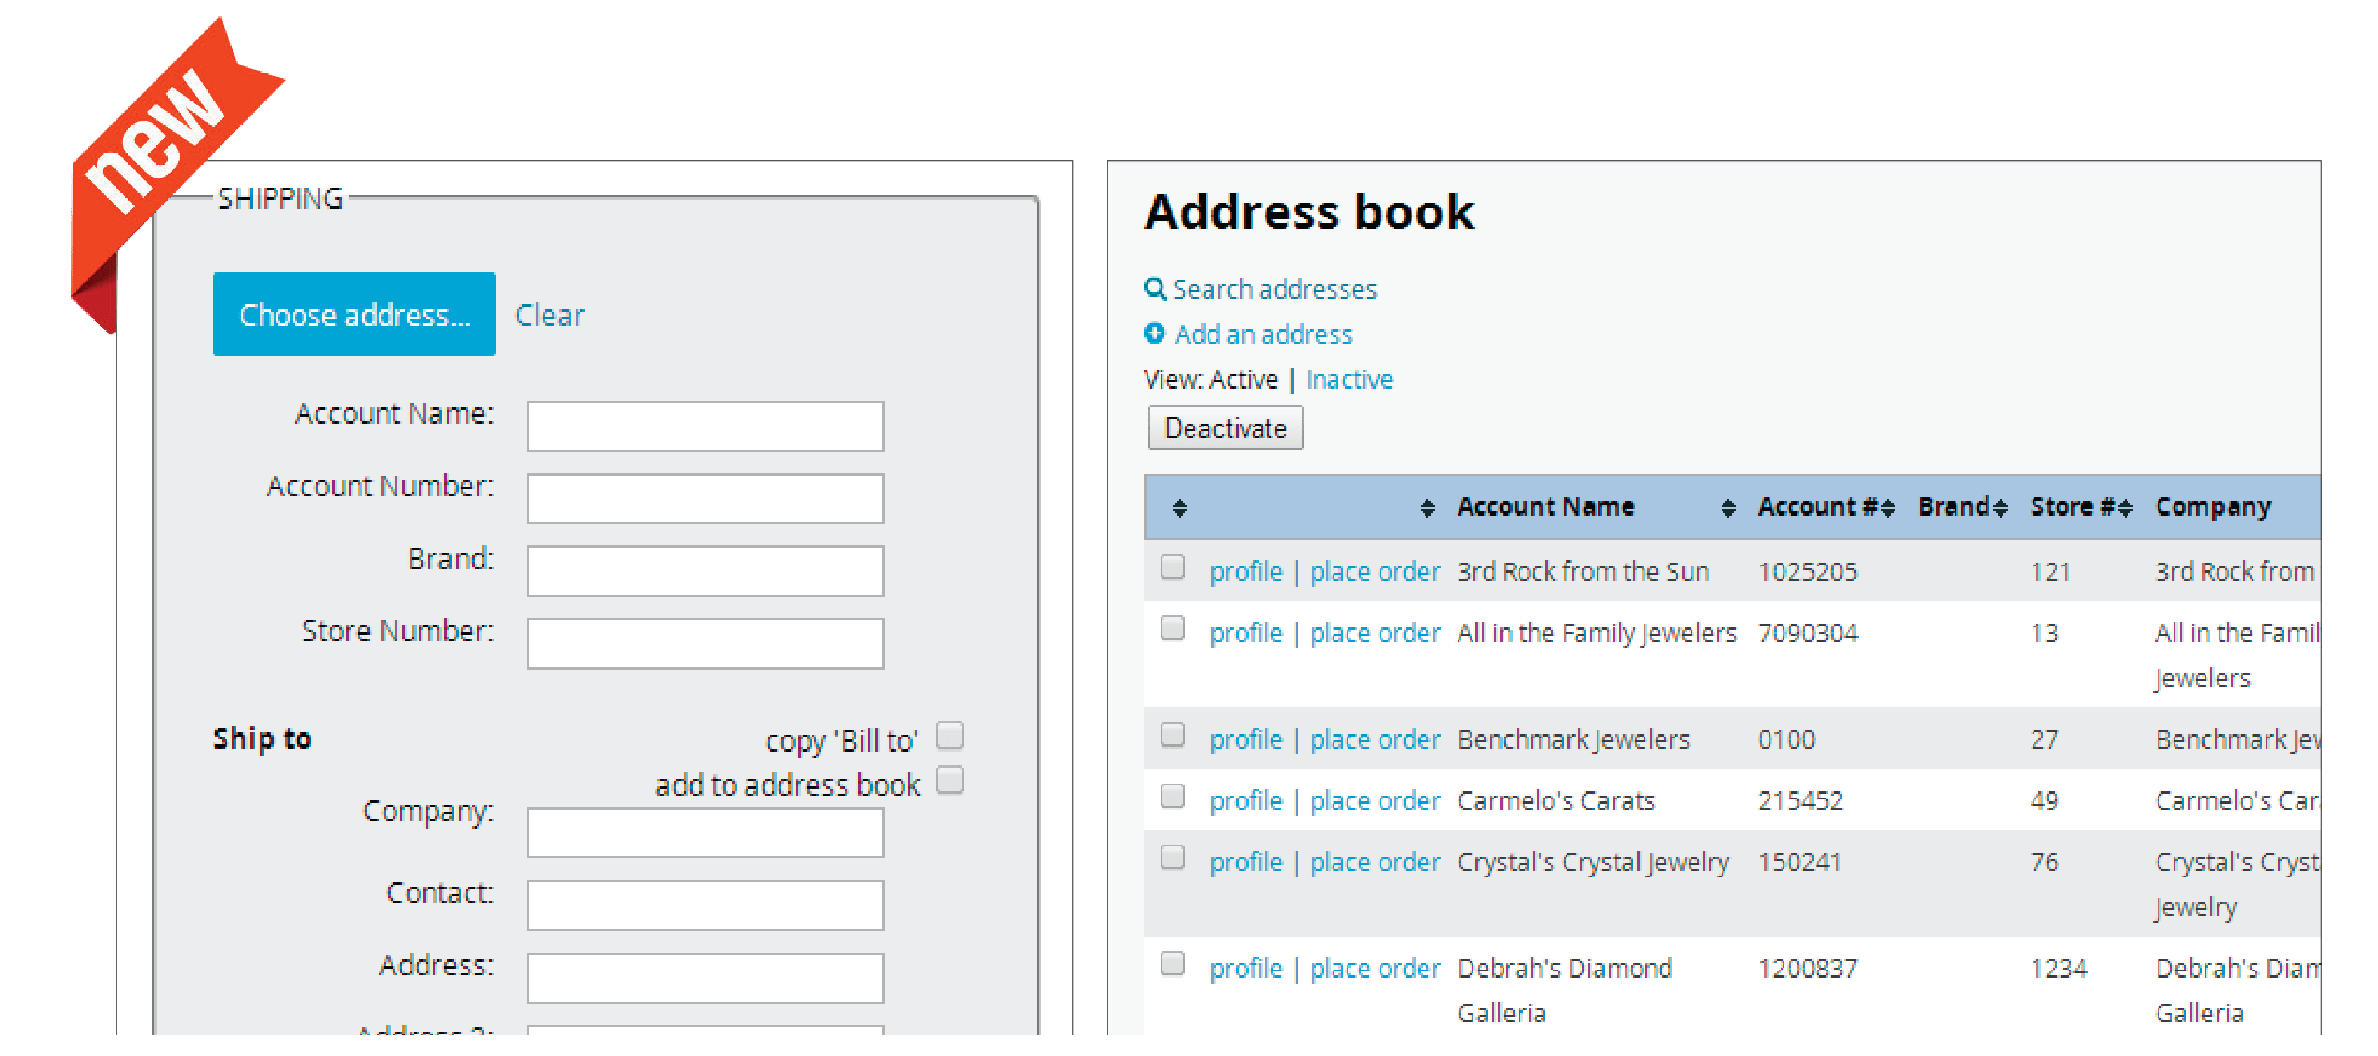Sort by Brand column arrows
Image resolution: width=2378 pixels, height=1056 pixels.
2000,508
